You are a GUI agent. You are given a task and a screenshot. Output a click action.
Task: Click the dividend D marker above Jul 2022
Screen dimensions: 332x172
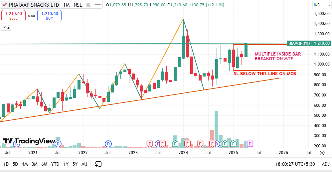(x=108, y=144)
